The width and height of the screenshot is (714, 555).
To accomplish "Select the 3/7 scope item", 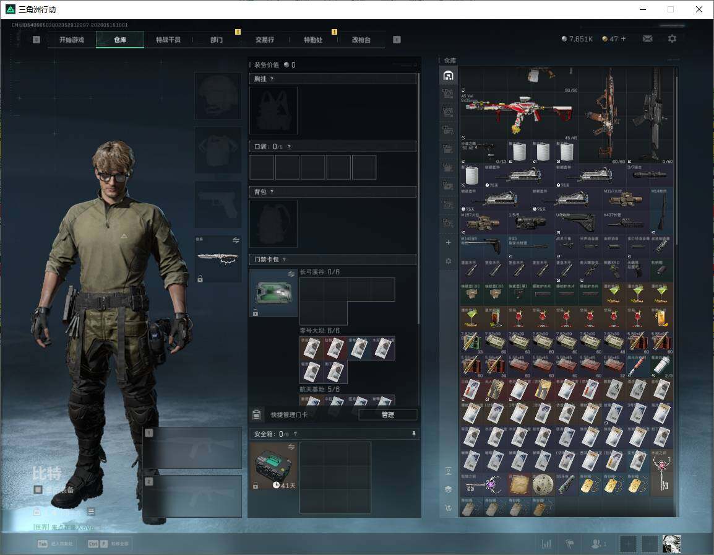I will [x=650, y=175].
